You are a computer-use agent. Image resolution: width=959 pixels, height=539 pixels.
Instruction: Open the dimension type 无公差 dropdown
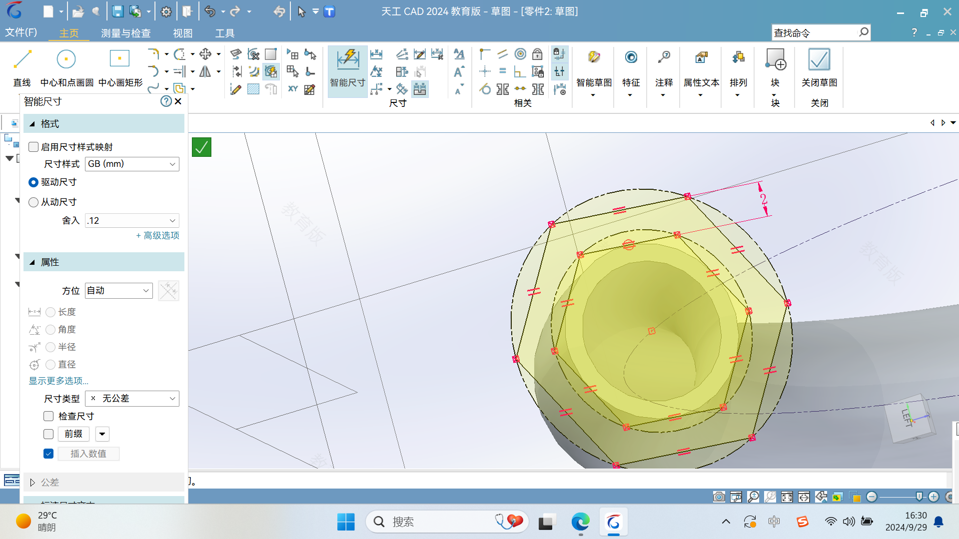[132, 399]
